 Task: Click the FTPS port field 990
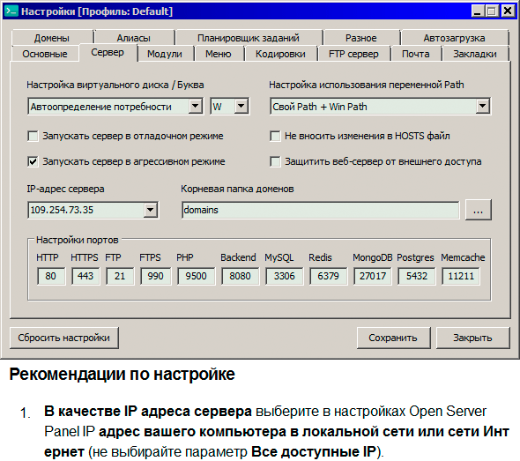155,276
